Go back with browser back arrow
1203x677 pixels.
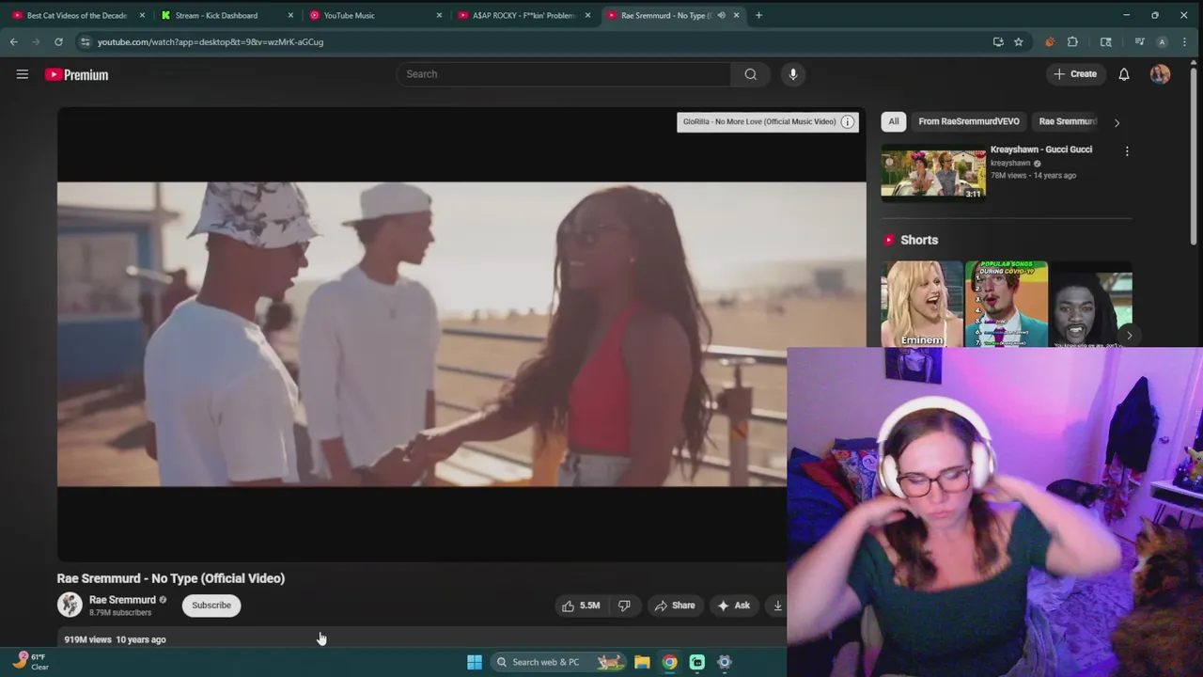point(13,41)
